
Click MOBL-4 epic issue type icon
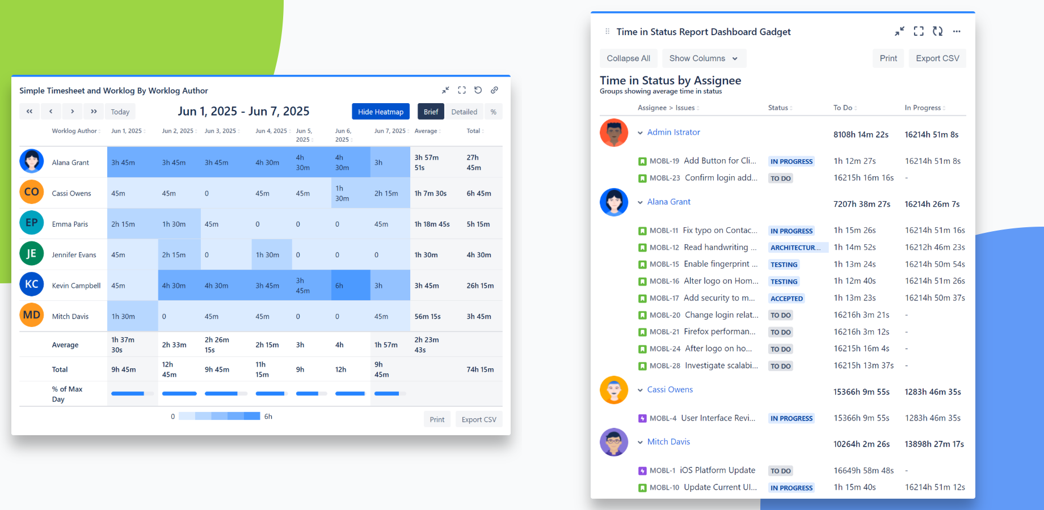click(x=642, y=419)
